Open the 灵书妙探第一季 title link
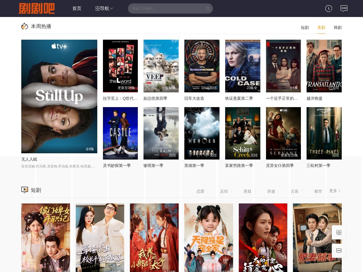The image size is (363, 272). tap(117, 165)
